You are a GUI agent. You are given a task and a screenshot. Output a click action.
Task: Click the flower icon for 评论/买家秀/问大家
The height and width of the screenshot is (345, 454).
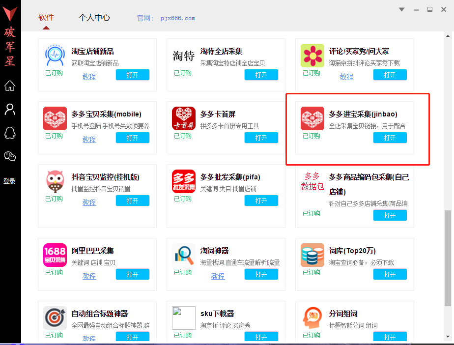coord(312,56)
